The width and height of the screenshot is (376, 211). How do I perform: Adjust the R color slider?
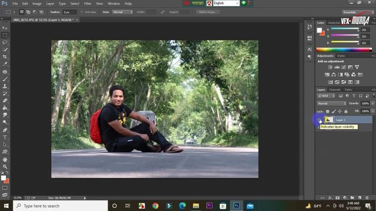(x=345, y=29)
